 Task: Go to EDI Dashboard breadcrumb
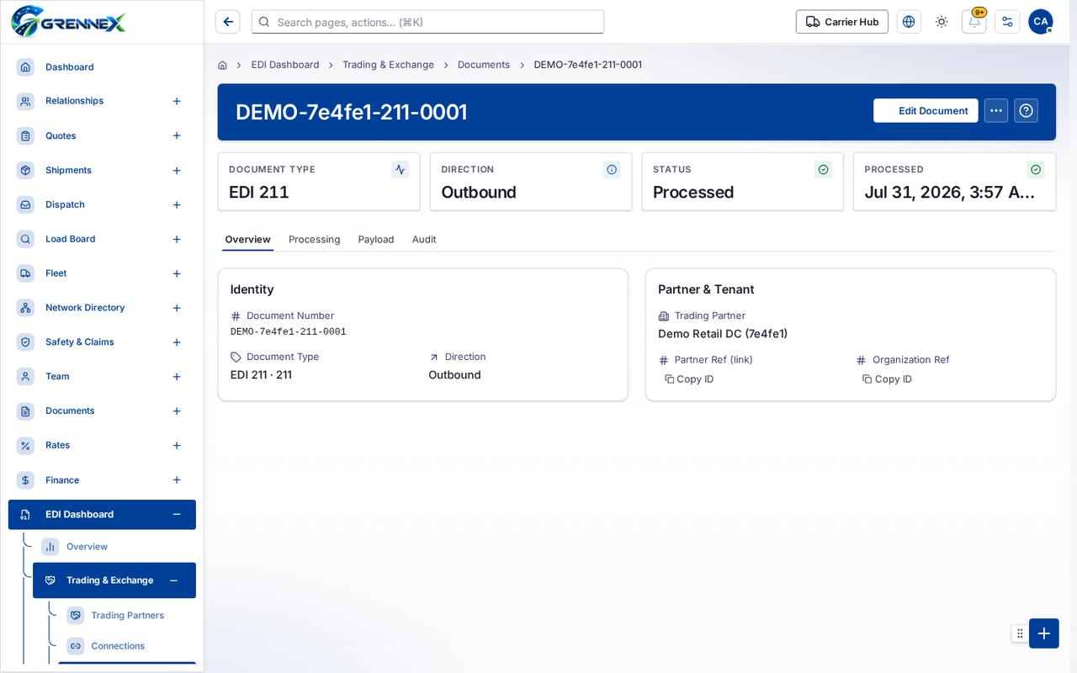[285, 65]
